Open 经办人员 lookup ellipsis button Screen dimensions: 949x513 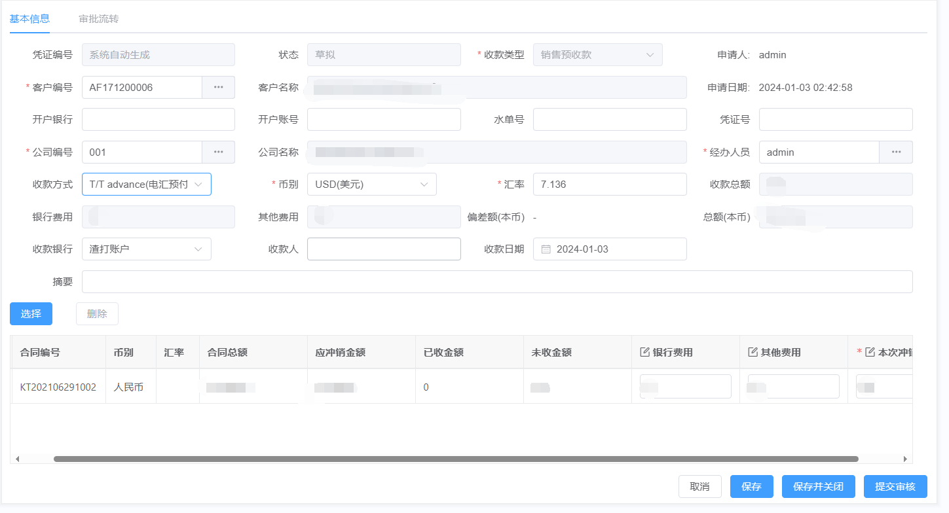[896, 152]
